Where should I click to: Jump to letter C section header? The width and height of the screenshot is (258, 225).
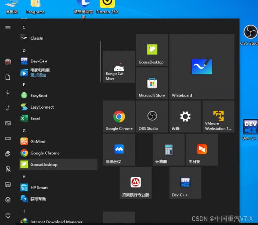pyautogui.click(x=24, y=28)
